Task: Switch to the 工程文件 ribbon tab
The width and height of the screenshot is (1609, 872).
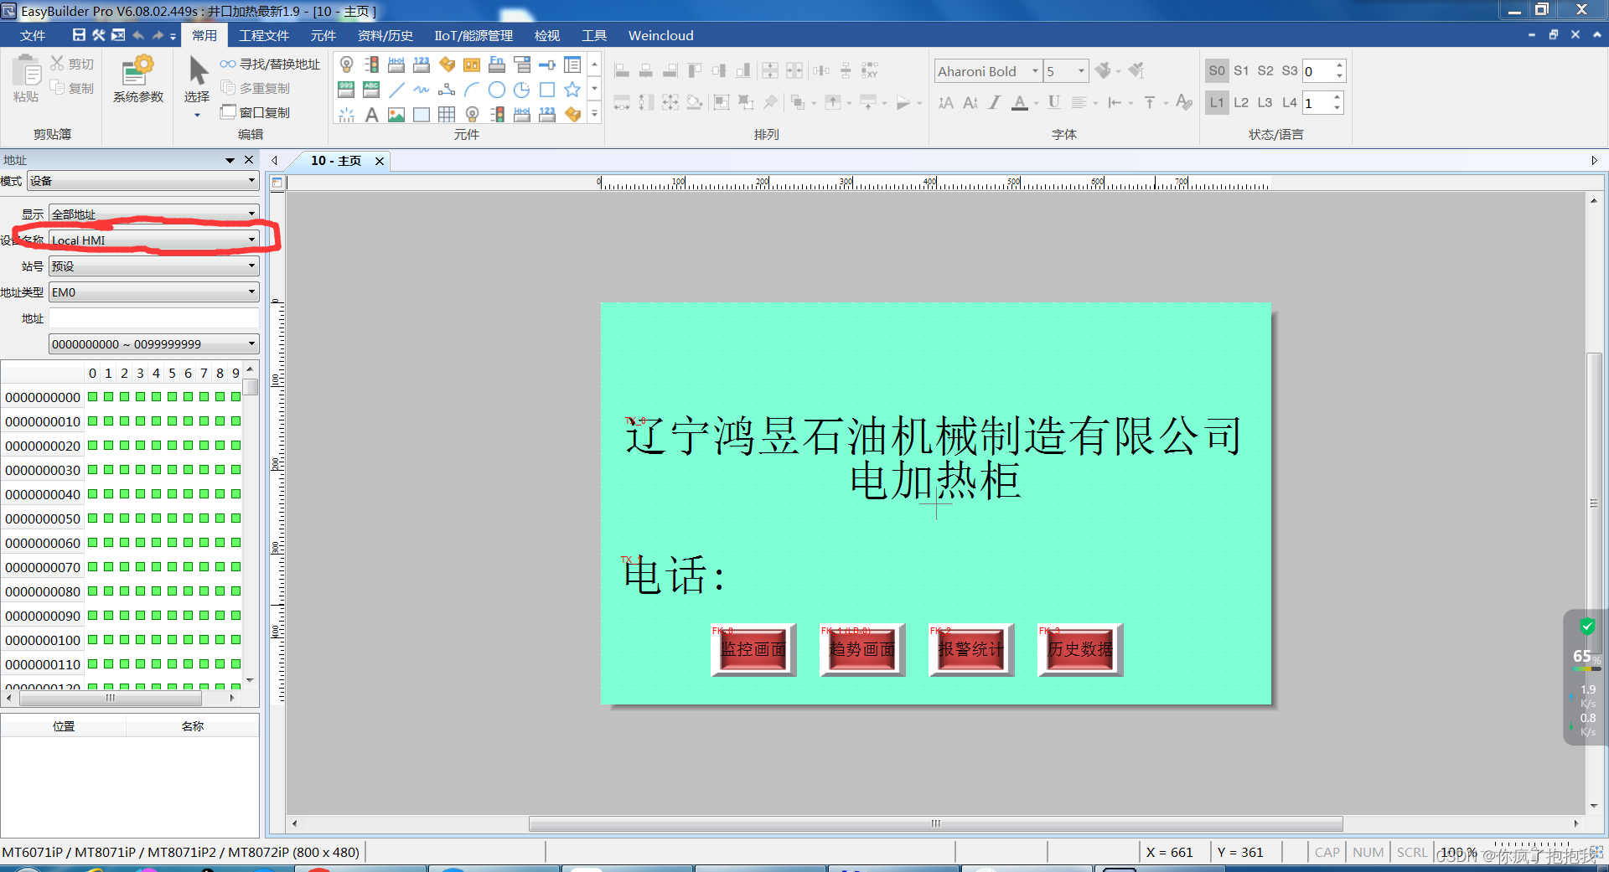Action: (264, 35)
